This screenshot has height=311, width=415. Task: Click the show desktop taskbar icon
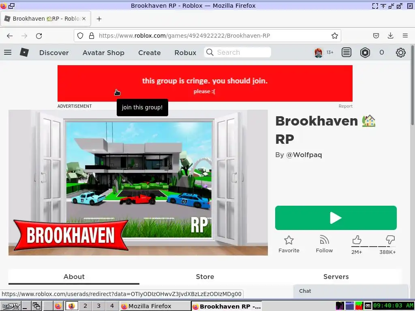[26, 306]
